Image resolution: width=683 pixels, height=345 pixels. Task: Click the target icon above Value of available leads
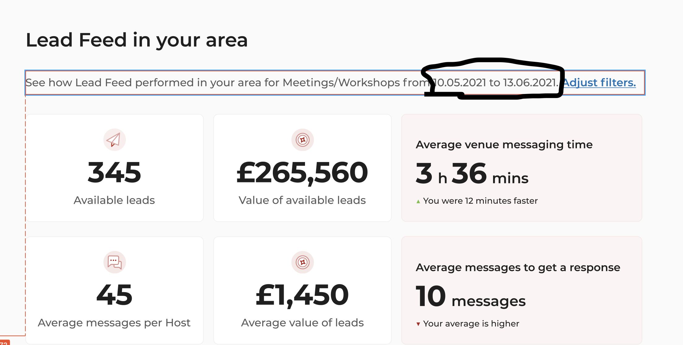[303, 140]
